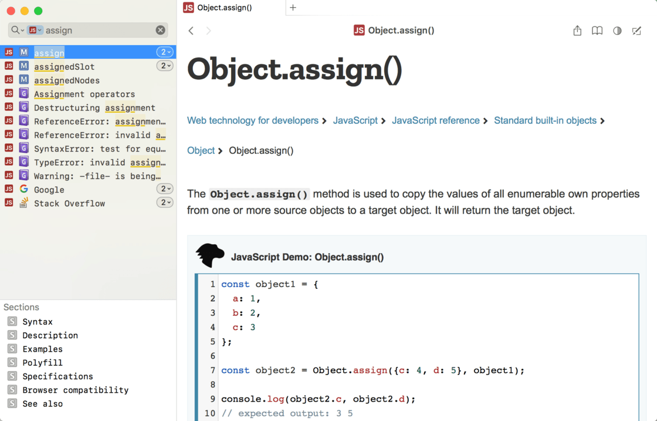Screen dimensions: 657x421
Task: Open the magnifier search options dropdown
Action: (x=18, y=30)
